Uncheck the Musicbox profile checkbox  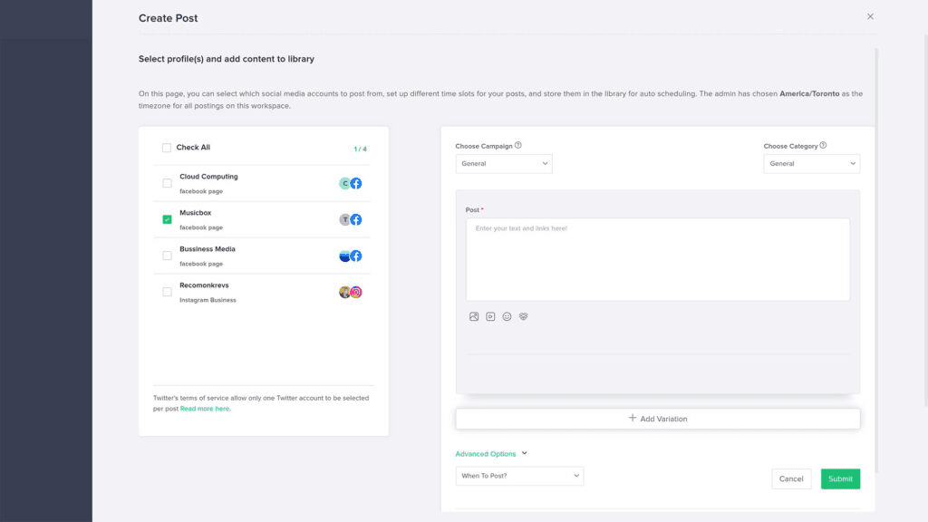coord(167,219)
